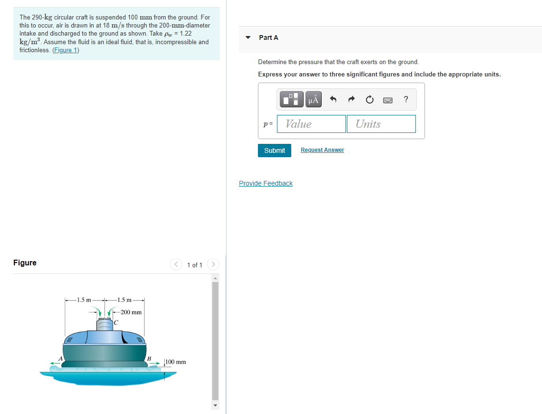Open the Figure 1 link
Screen dimensions: 542x414
click(x=66, y=50)
